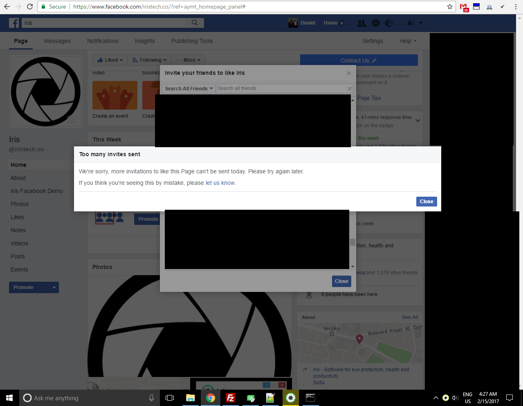Viewport: 523px width, 406px height.
Task: Reload the page with the refresh icon
Action: pos(30,7)
